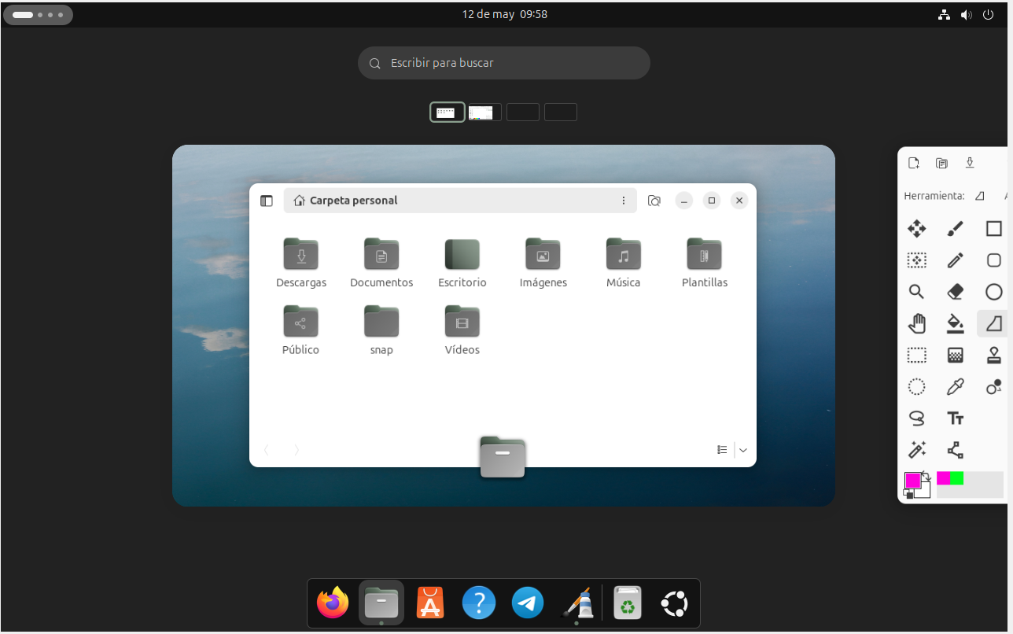Open the system menu power icon
1013x634 pixels.
(989, 14)
